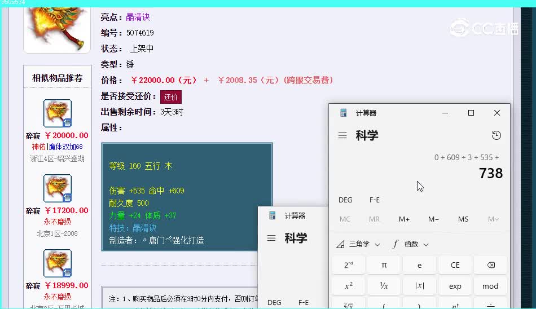The image size is (536, 309).
Task: Click the 相似物品推荐 heading
Action: [x=58, y=78]
